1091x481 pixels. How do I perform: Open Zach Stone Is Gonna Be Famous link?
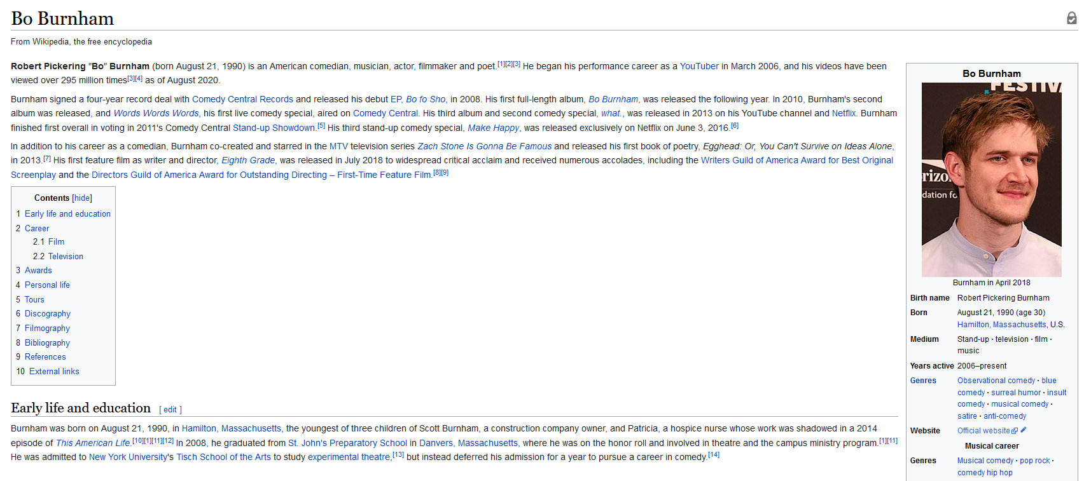point(484,146)
